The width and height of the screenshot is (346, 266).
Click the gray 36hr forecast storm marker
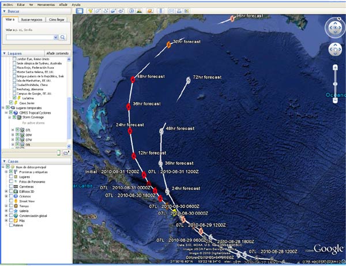161,163
